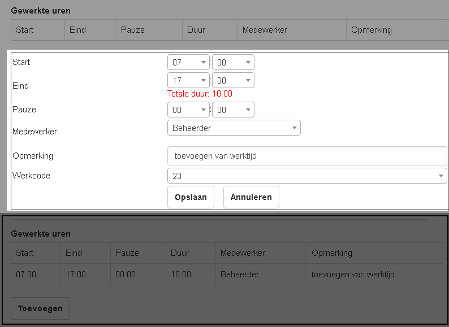
Task: Open the Start hour dropdown showing 07
Action: click(x=188, y=63)
